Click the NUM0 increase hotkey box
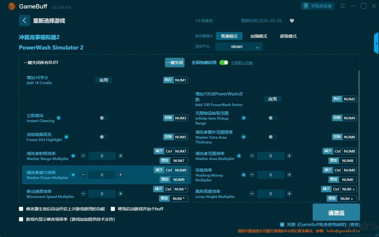379x237 pixels. pyautogui.click(x=343, y=180)
